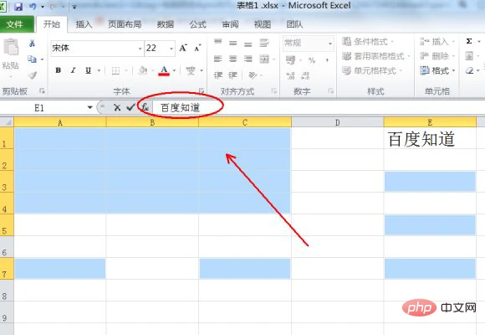Open the 公式 ribbon tab

coord(198,24)
